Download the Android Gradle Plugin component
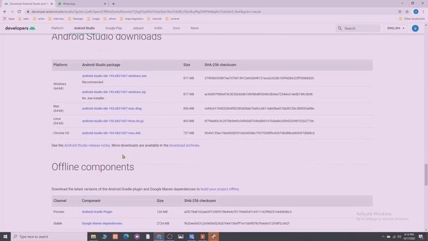428x241 pixels. [97, 212]
